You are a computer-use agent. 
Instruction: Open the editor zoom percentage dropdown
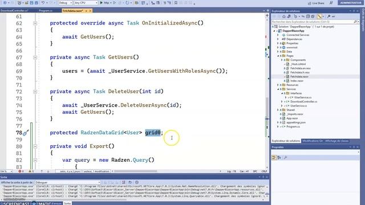pos(6,171)
